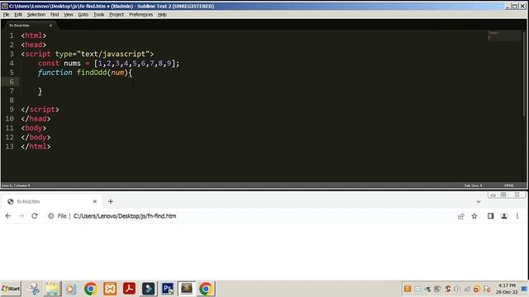Click the Action Center flag tray icon
Image resolution: width=529 pixels, height=297 pixels.
(487, 289)
